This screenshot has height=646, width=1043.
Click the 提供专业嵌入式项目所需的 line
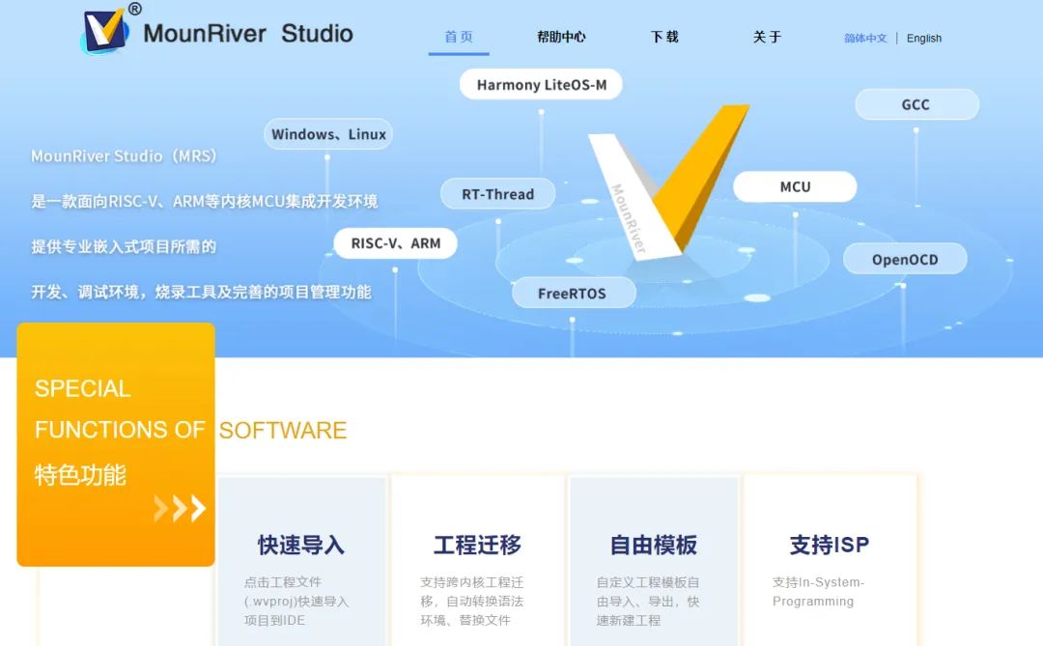coord(124,247)
